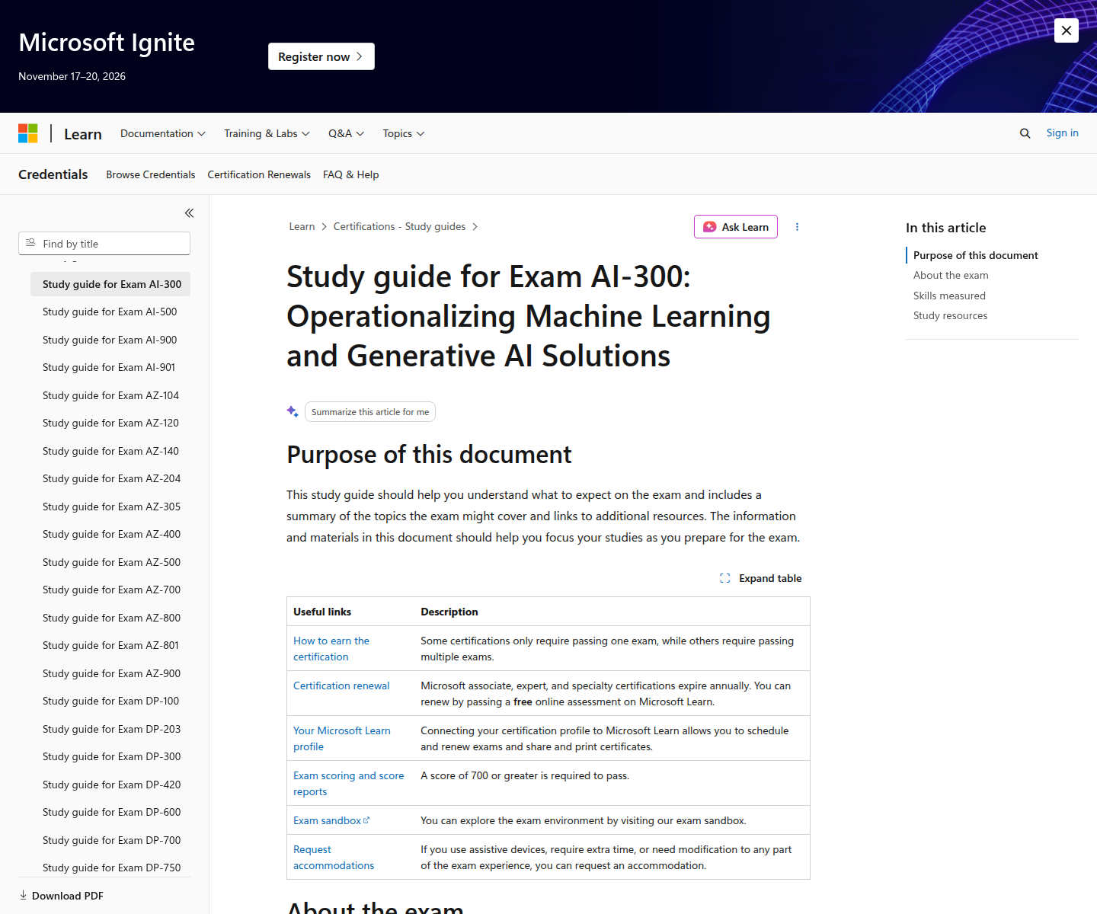Open Exam scoring and score reports link
This screenshot has height=914, width=1097.
click(x=349, y=784)
